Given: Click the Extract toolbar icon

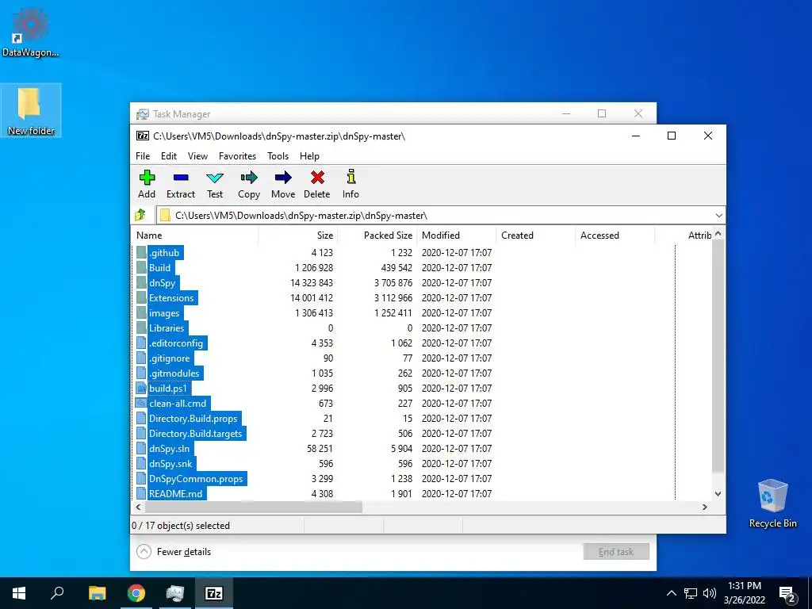Looking at the screenshot, I should click(181, 178).
